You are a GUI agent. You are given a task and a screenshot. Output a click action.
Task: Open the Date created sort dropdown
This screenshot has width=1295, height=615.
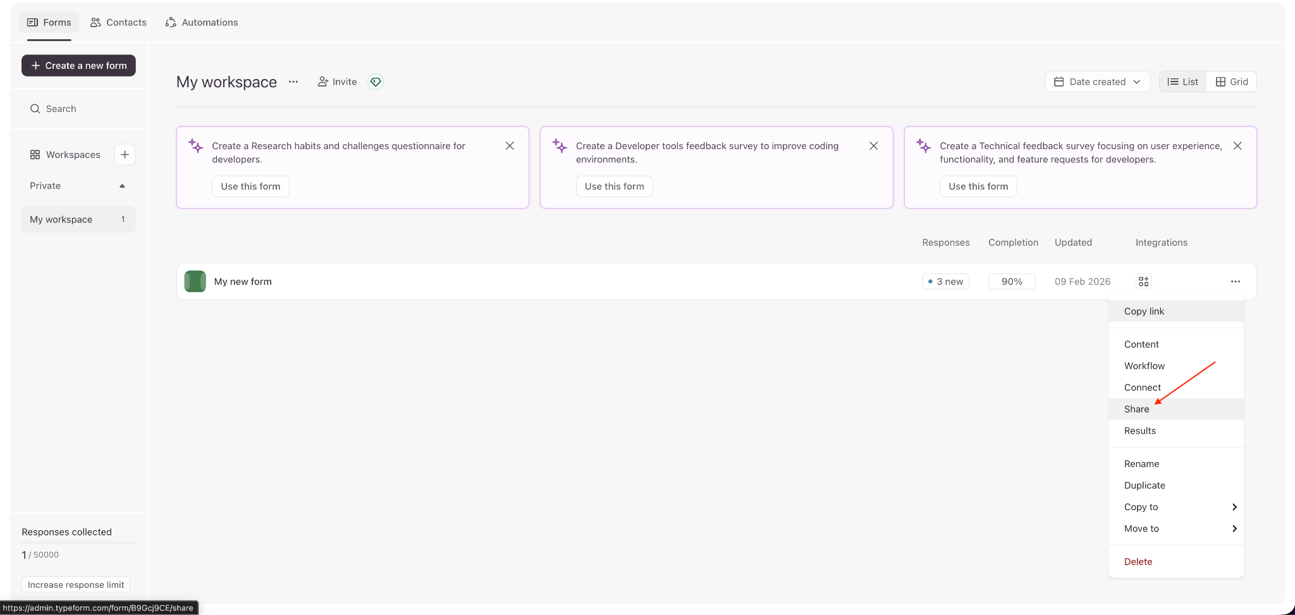point(1097,82)
